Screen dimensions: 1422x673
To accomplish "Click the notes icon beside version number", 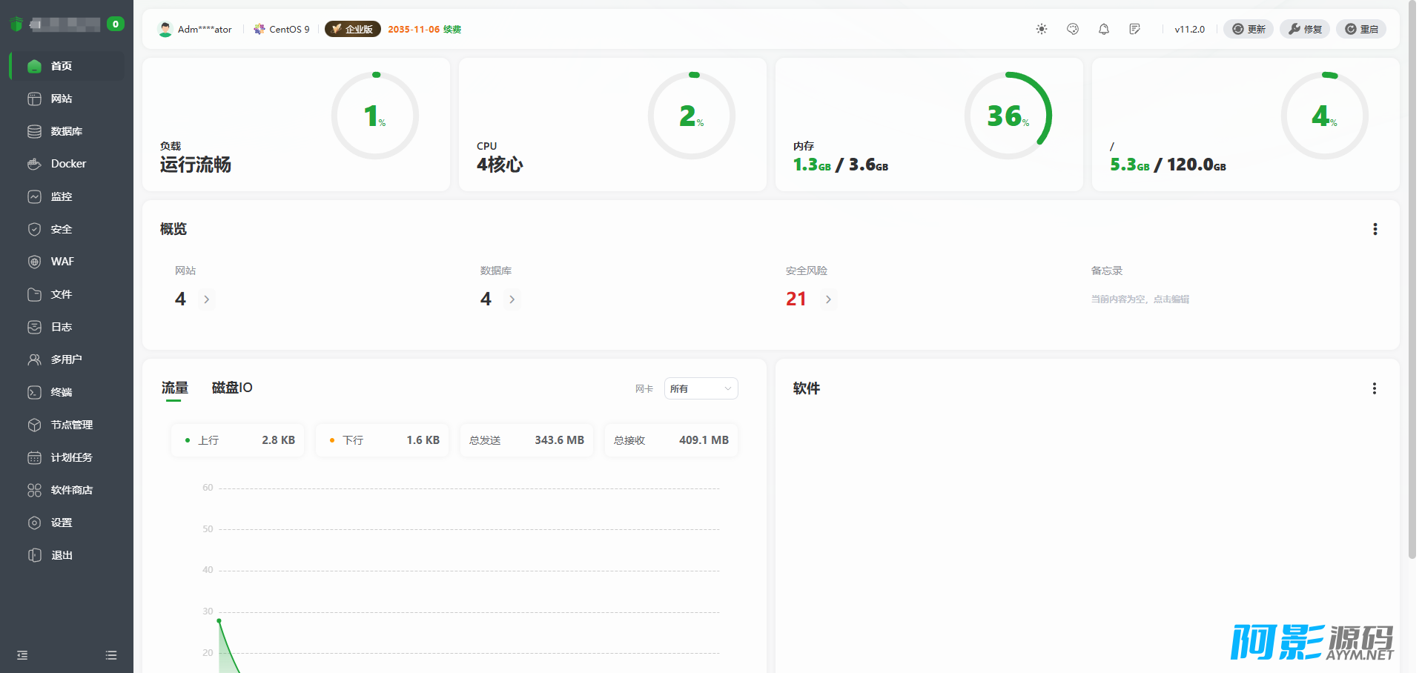I will click(x=1134, y=29).
